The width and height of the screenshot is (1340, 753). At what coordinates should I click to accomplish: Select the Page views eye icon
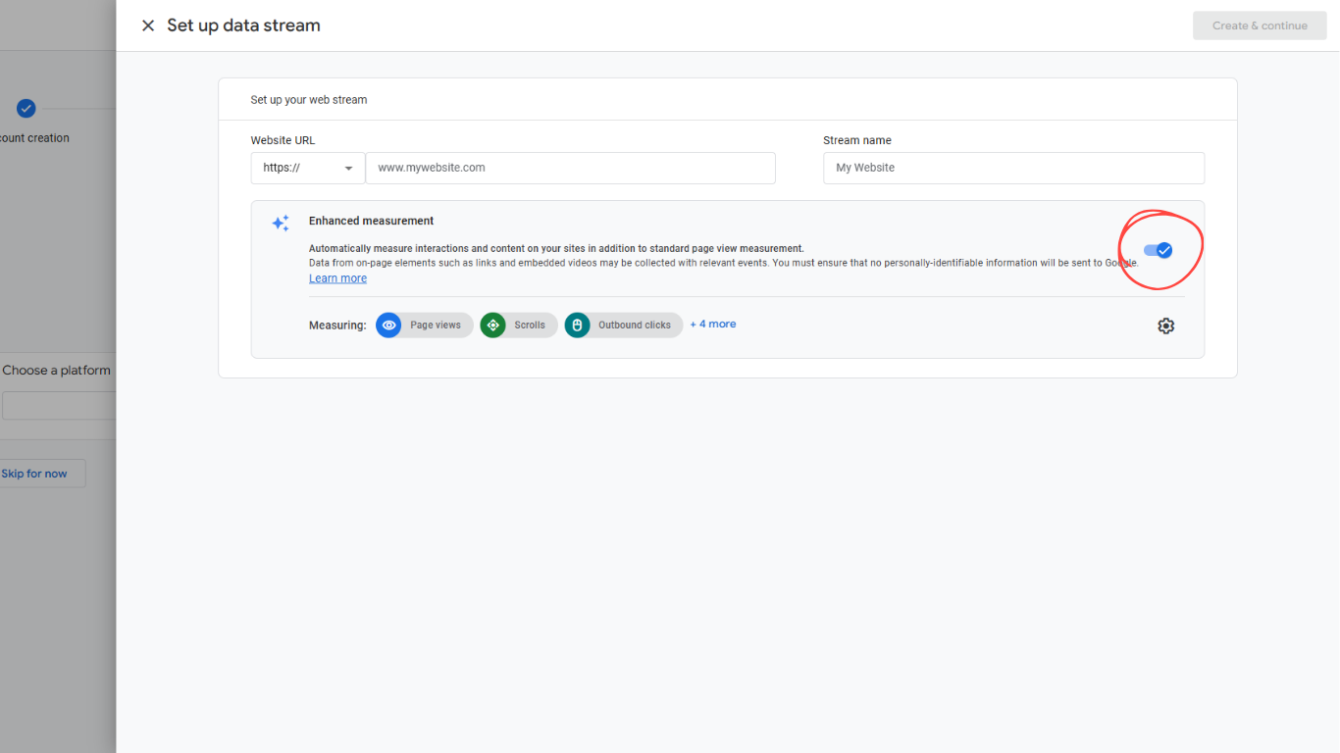point(388,325)
